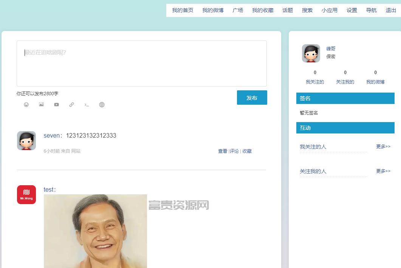Click 保密 under the 峰哥 username
This screenshot has width=401, height=268.
[331, 57]
